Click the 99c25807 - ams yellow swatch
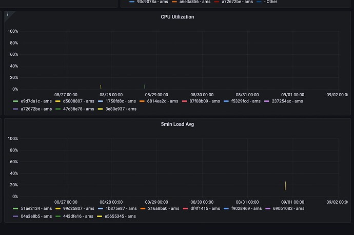354x235 pixels. click(x=58, y=208)
